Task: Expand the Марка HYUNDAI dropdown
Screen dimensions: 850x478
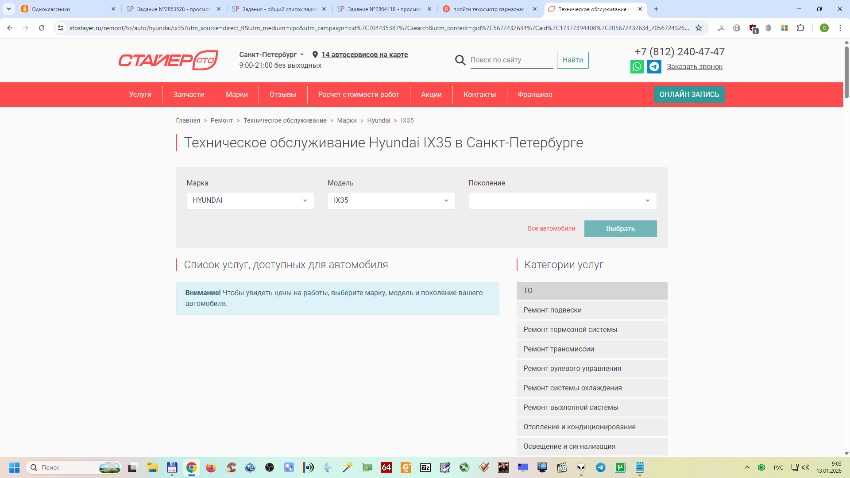Action: (250, 200)
